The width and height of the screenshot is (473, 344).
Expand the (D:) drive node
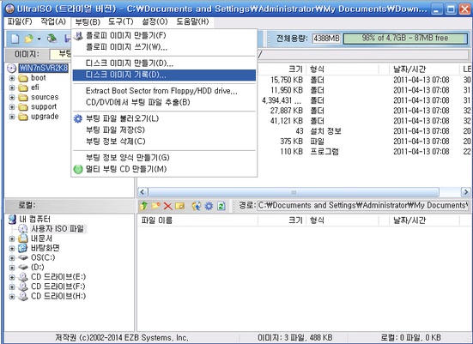pos(12,268)
